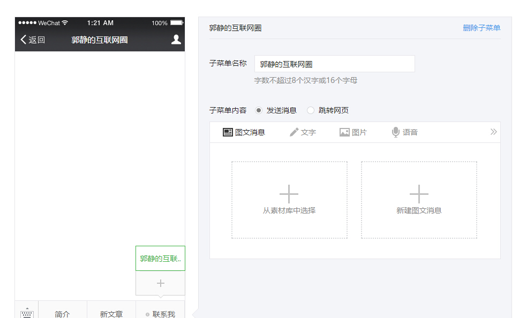Image resolution: width=519 pixels, height=318 pixels.
Task: Click the battery icon in phone status bar
Action: [x=177, y=23]
